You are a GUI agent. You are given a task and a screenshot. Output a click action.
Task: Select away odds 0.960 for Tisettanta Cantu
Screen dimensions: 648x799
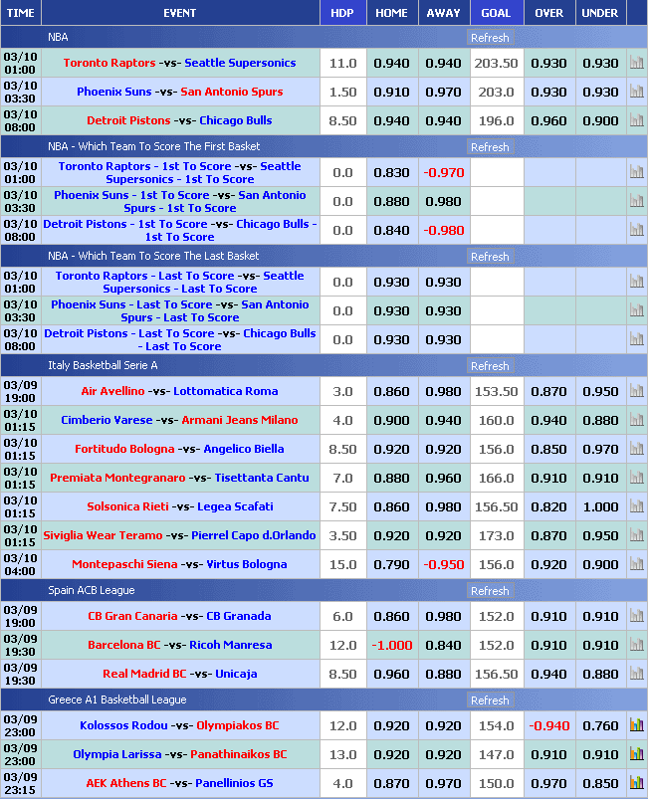click(444, 479)
